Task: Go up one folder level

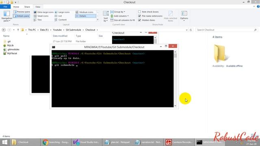Action: tap(18, 30)
